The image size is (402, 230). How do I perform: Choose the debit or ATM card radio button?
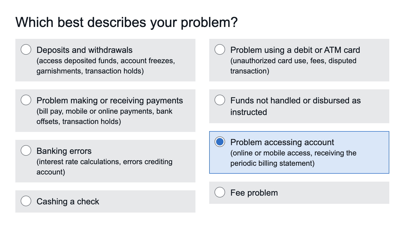220,49
